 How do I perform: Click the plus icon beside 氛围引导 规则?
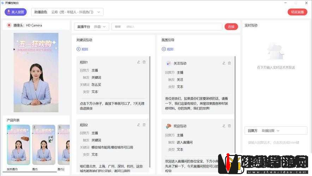point(164,49)
